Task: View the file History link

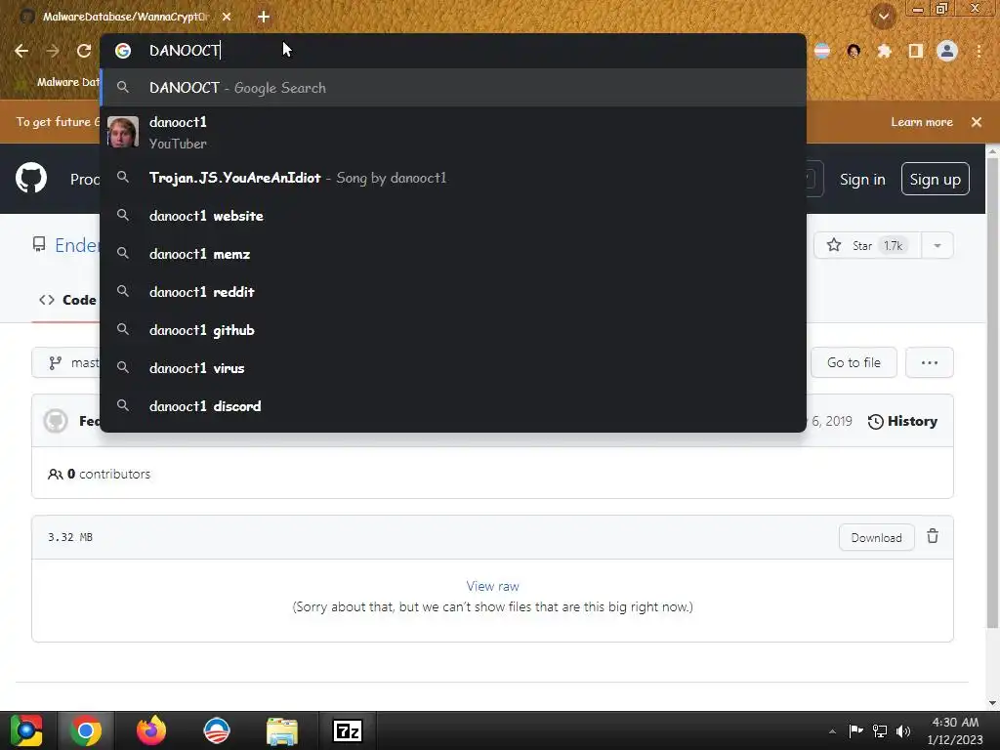Action: coord(902,421)
